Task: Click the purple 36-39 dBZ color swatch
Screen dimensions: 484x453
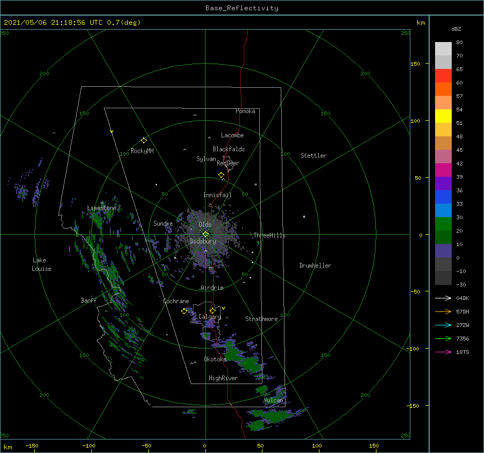Action: (443, 183)
